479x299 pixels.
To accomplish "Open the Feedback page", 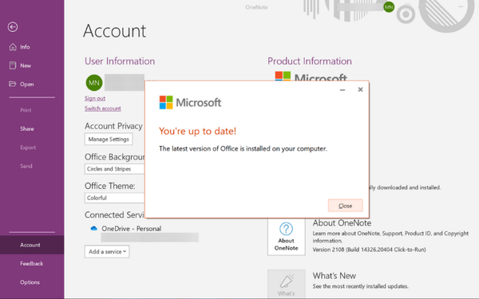I will tap(32, 264).
